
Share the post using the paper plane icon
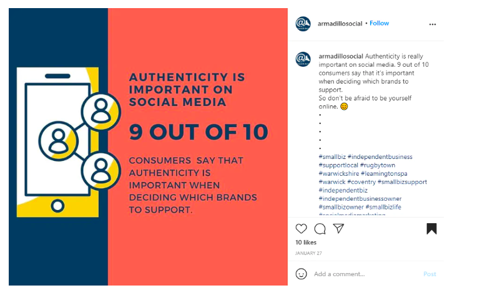click(338, 228)
